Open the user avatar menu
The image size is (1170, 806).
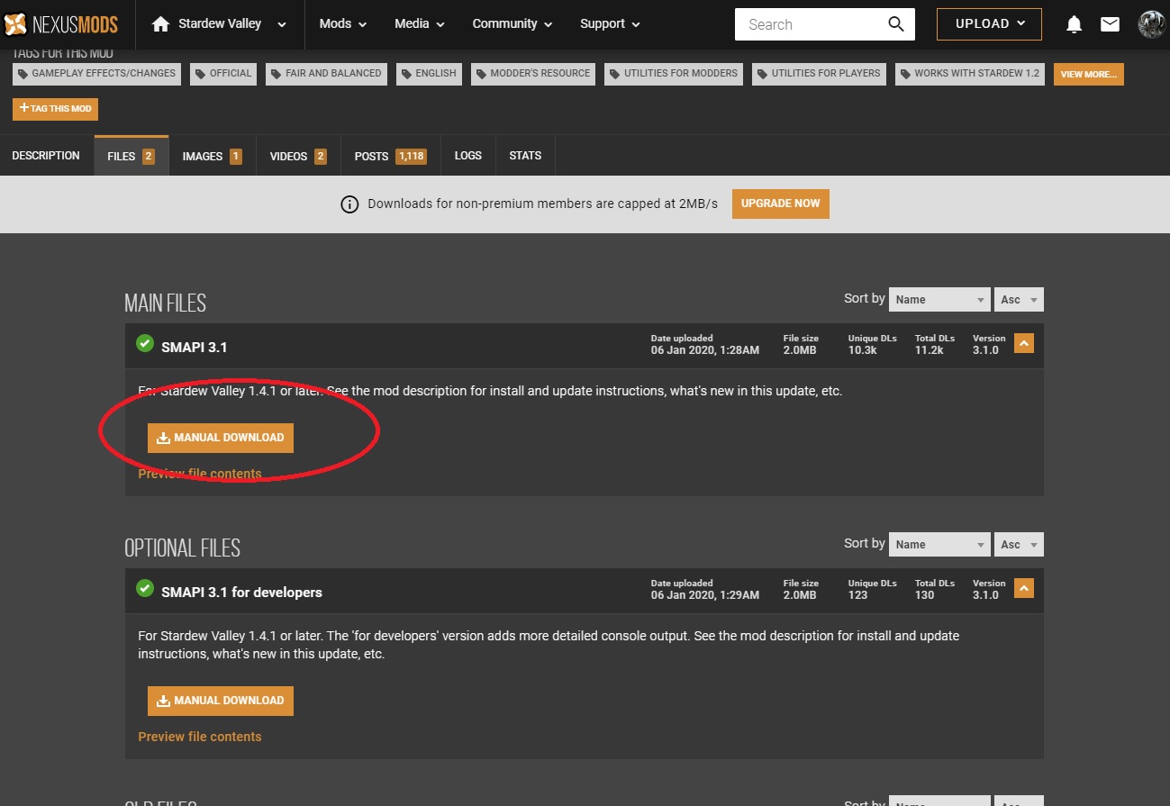(1152, 24)
